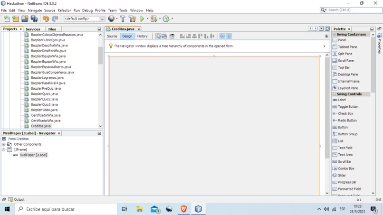Select the Toggle Button palette component

(348, 107)
